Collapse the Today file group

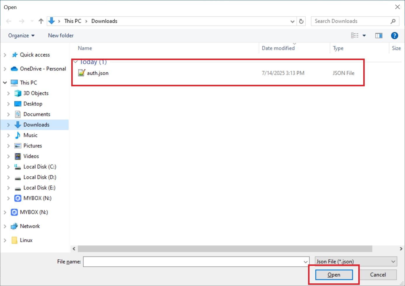click(76, 62)
